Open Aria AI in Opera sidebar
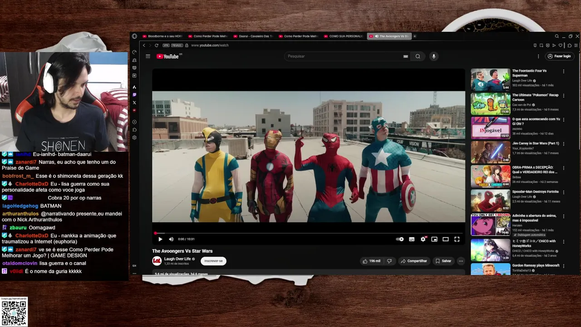Screen dimensions: 581x327 (134, 87)
